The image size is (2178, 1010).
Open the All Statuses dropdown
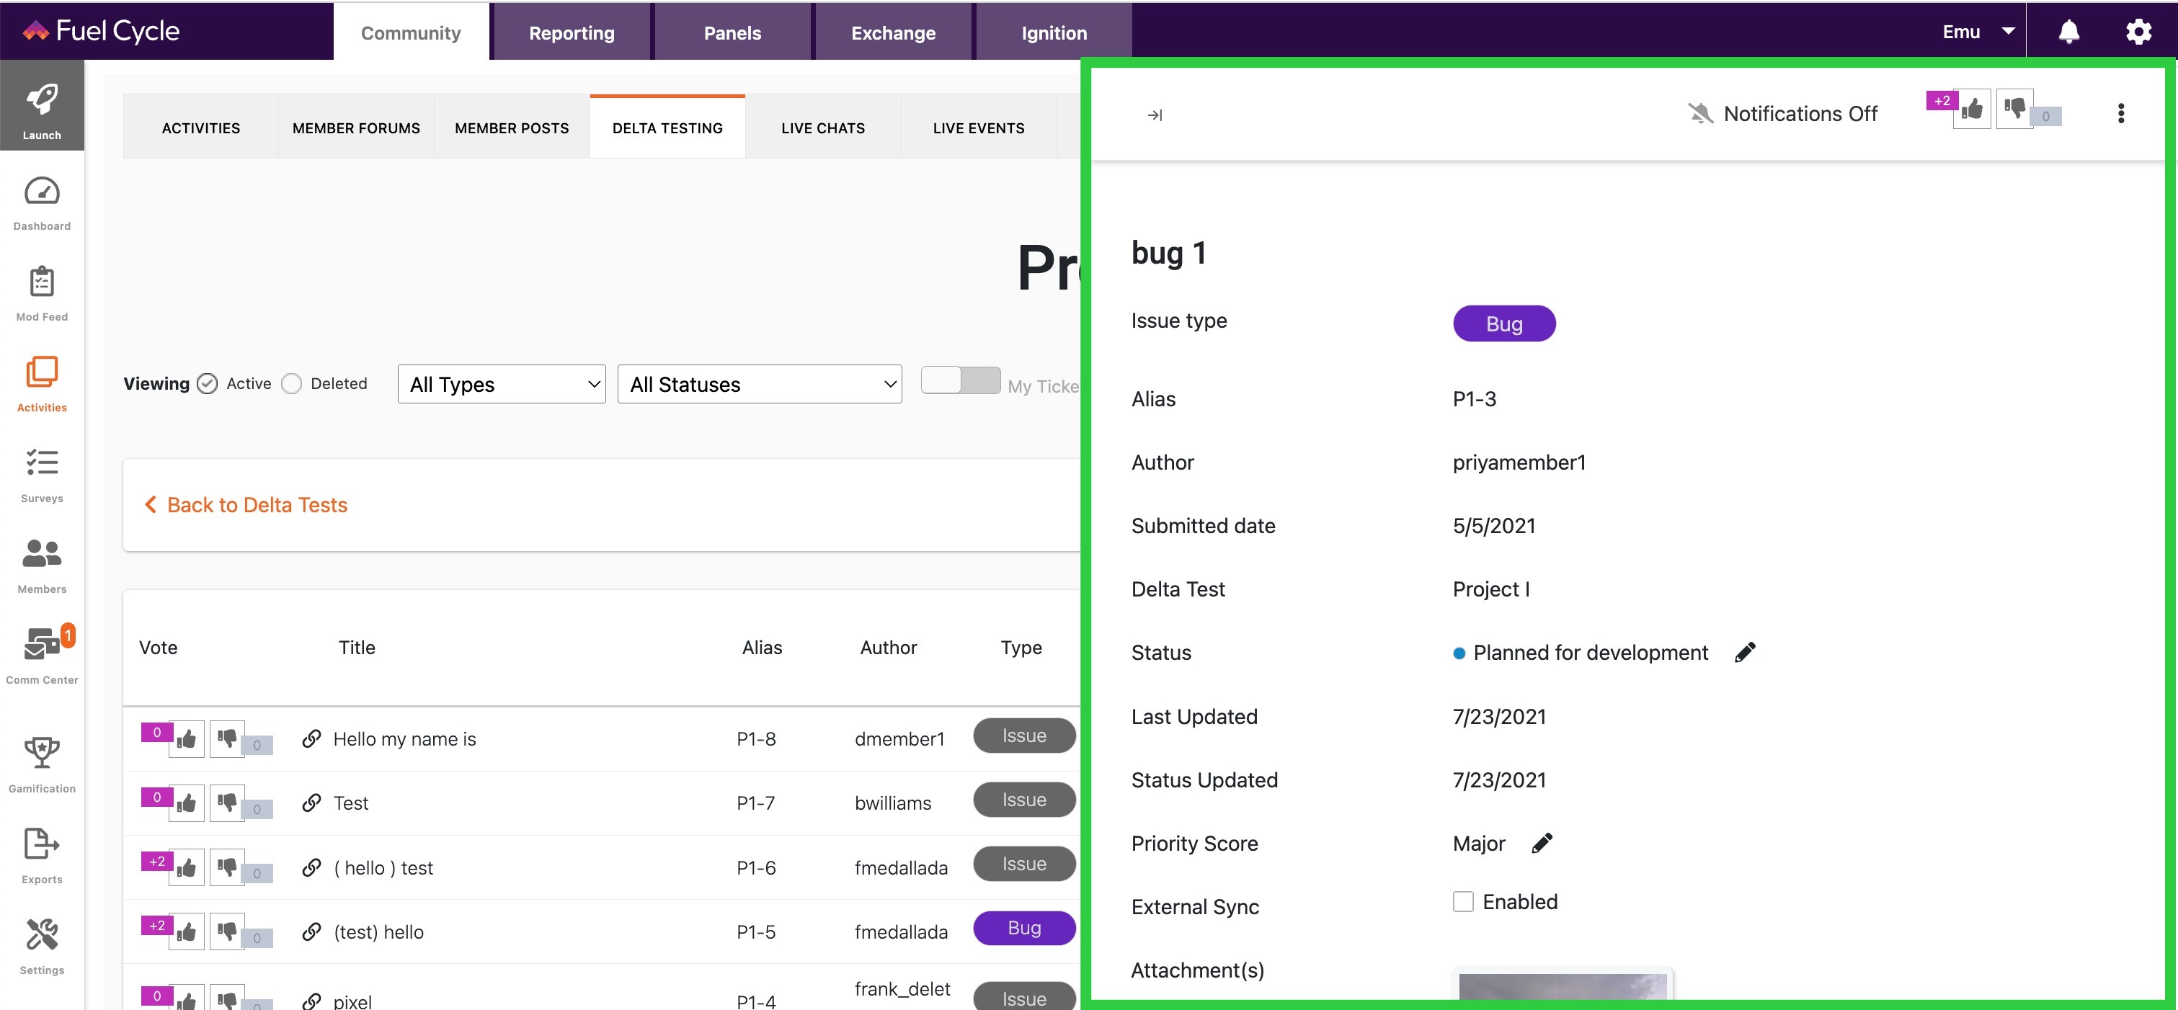point(759,384)
